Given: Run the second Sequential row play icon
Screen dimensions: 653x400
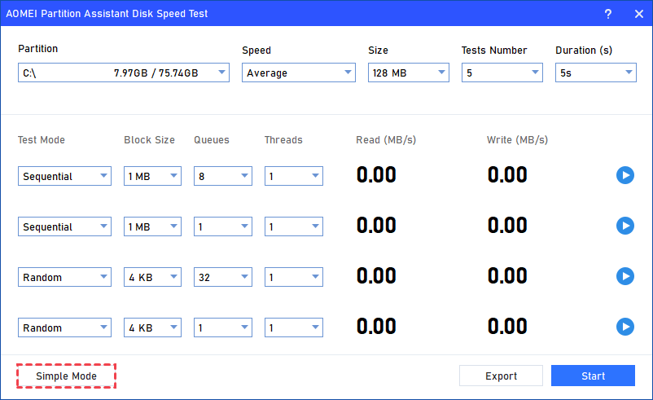Looking at the screenshot, I should click(625, 226).
